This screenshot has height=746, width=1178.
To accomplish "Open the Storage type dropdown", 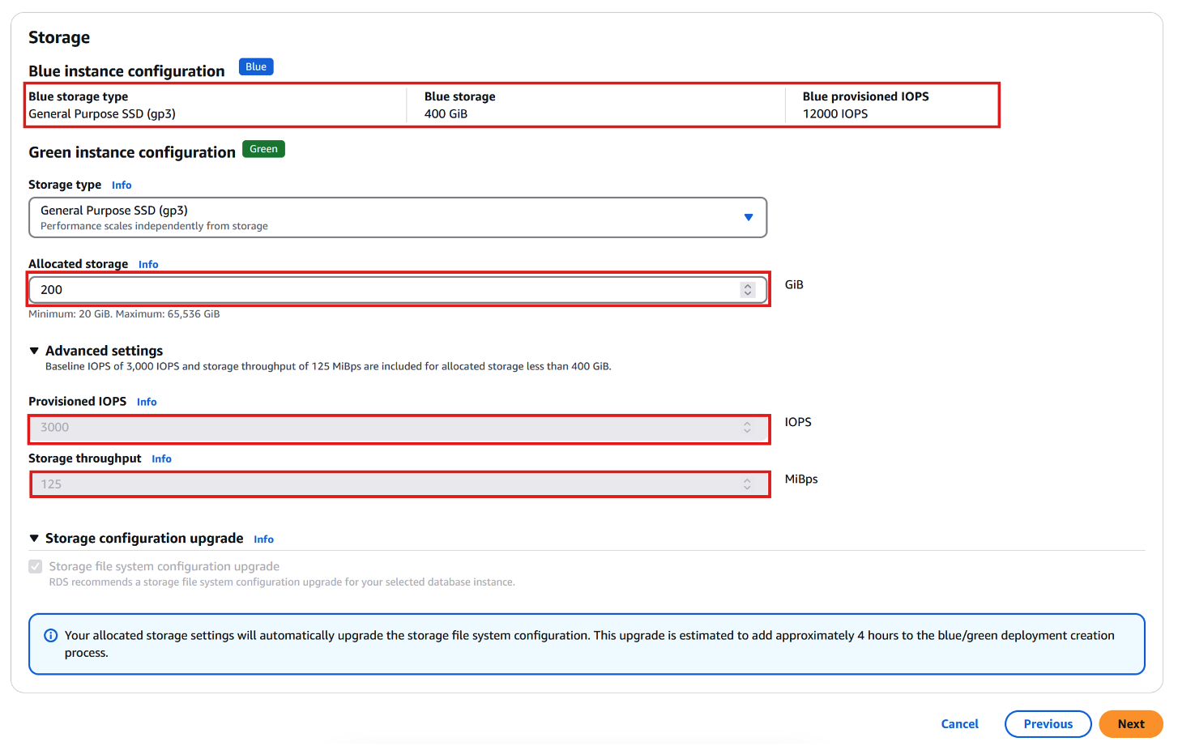I will (398, 218).
